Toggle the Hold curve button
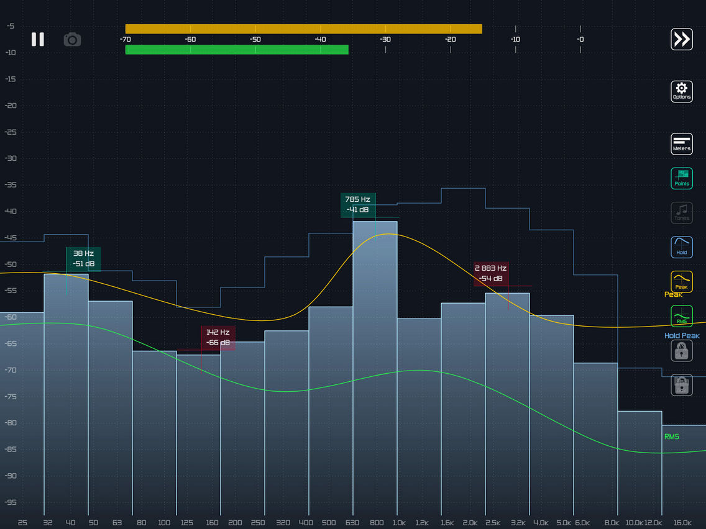This screenshot has width=706, height=529. click(x=682, y=246)
